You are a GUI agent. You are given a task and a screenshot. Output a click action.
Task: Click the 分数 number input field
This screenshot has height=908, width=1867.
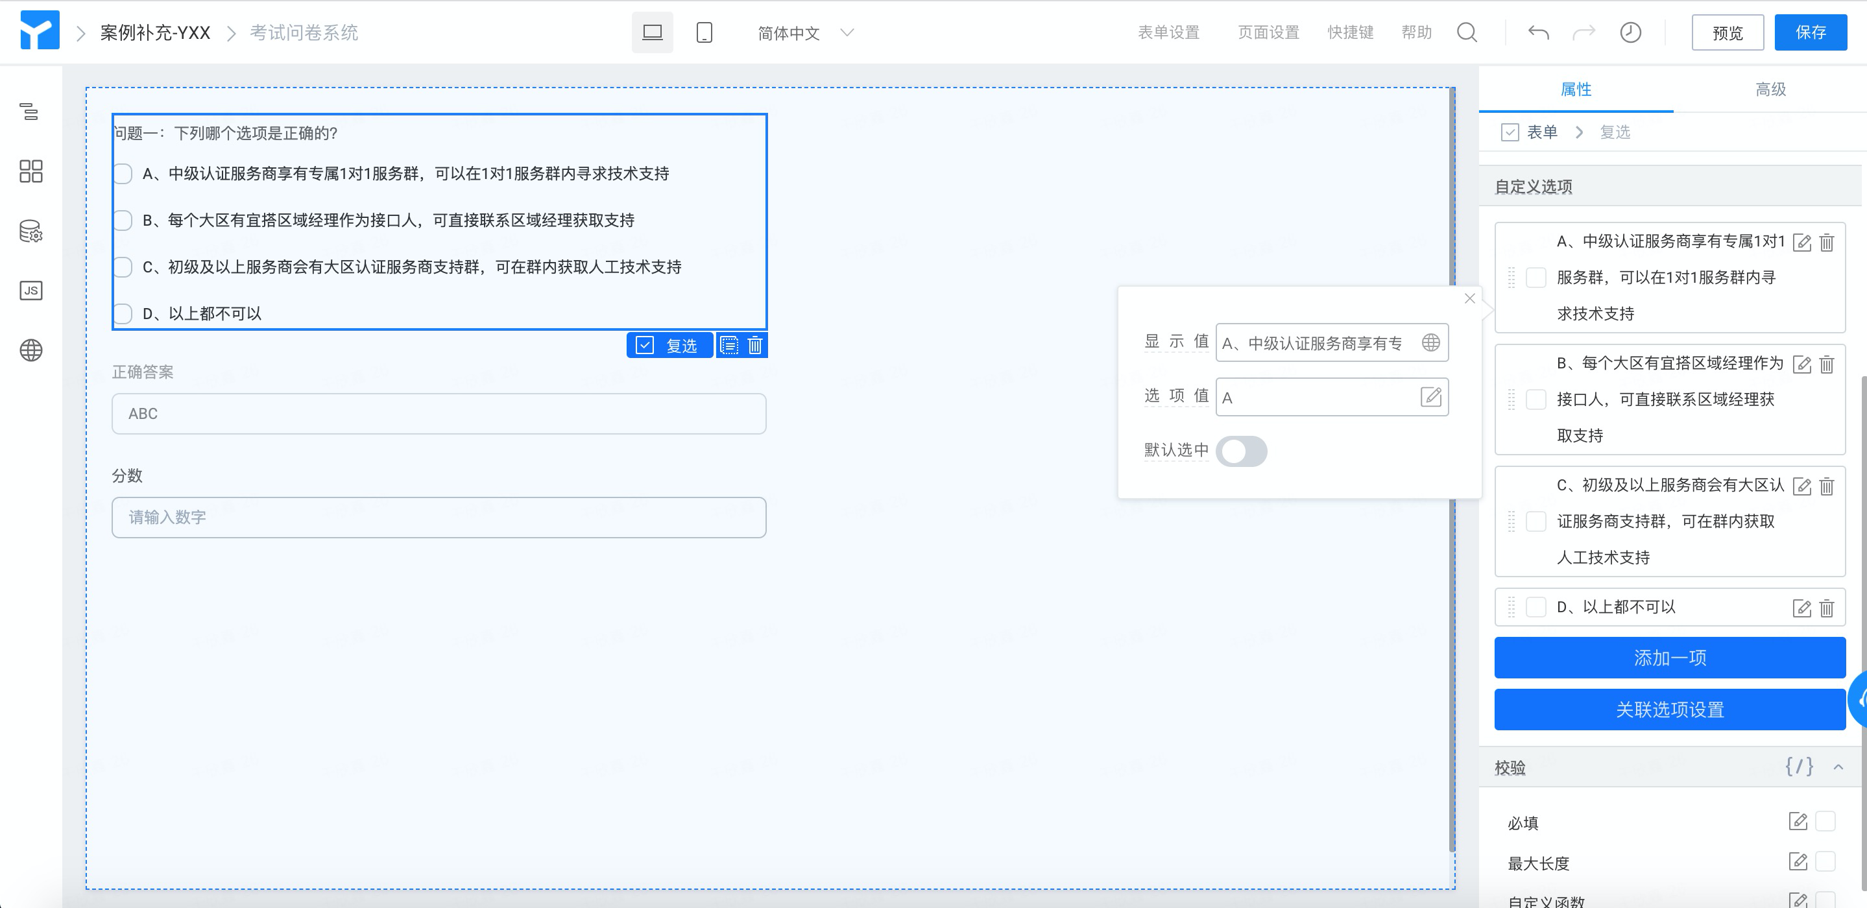pos(439,518)
